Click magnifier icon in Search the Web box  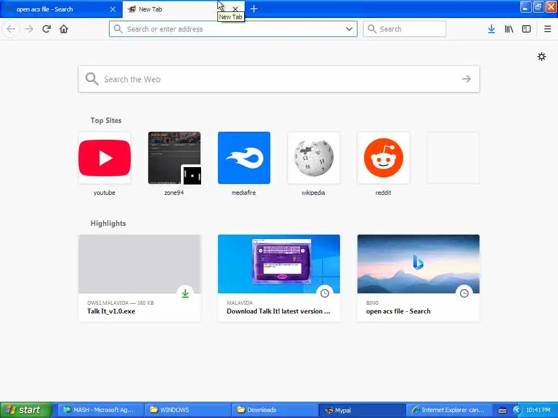pos(92,79)
